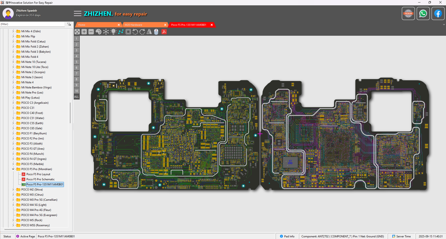This screenshot has width=446, height=239.
Task: Focus the (Filter) search field
Action: [x=32, y=24]
